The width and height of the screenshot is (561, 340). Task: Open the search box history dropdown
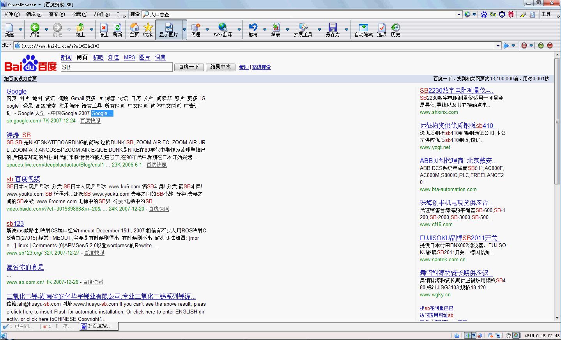459,14
